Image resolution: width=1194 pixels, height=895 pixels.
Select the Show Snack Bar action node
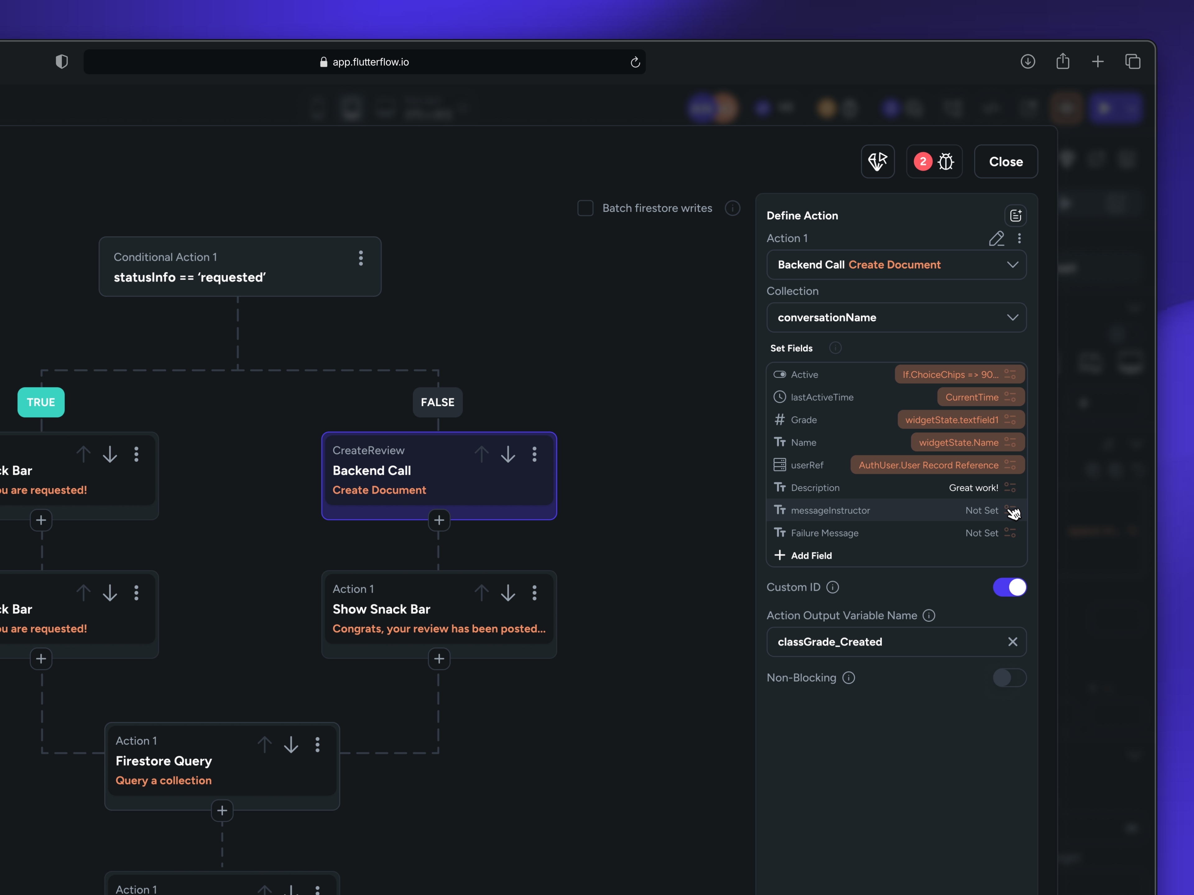(410, 610)
